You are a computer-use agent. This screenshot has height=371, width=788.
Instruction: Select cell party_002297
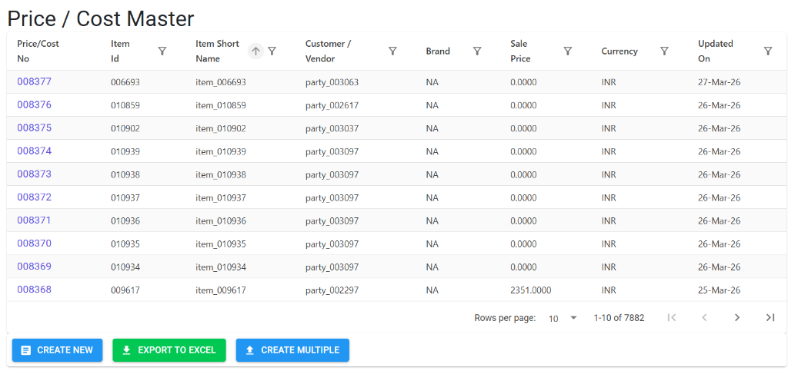(332, 290)
